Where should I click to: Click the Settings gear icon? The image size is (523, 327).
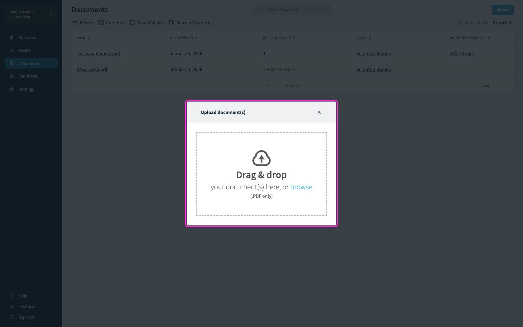(x=12, y=89)
